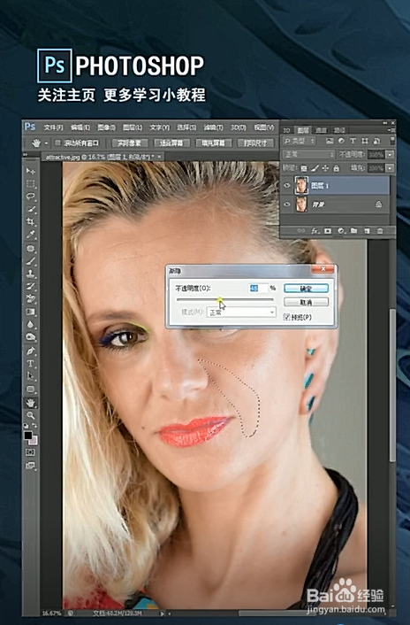Select the Patch healing tool
Viewport: 410px width, 625px height.
click(x=31, y=249)
